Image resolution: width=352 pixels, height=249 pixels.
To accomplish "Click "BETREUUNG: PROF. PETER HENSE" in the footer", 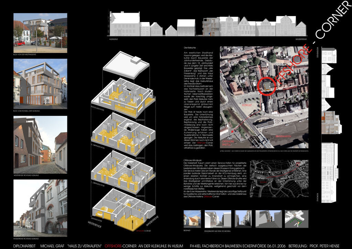I will (314, 246).
